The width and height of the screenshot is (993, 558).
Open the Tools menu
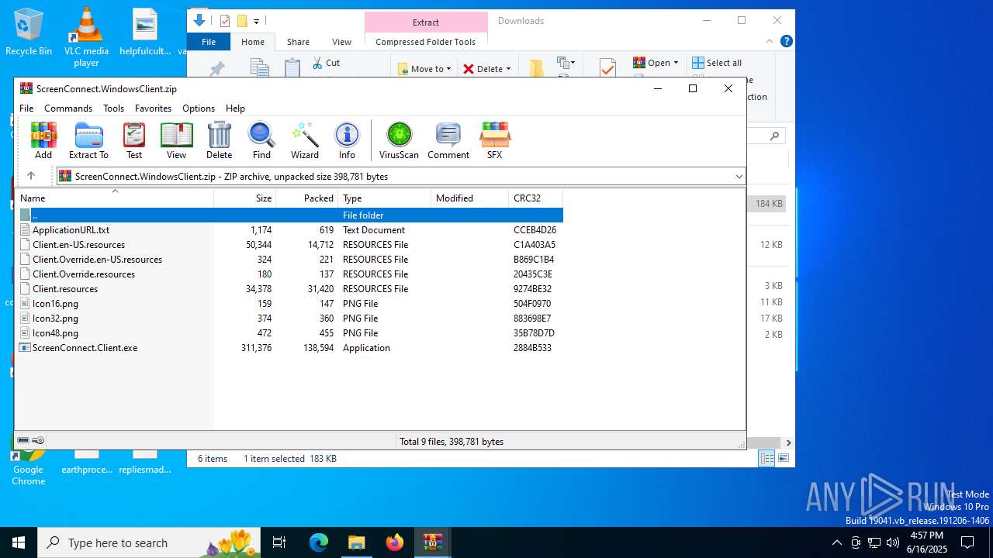(113, 108)
